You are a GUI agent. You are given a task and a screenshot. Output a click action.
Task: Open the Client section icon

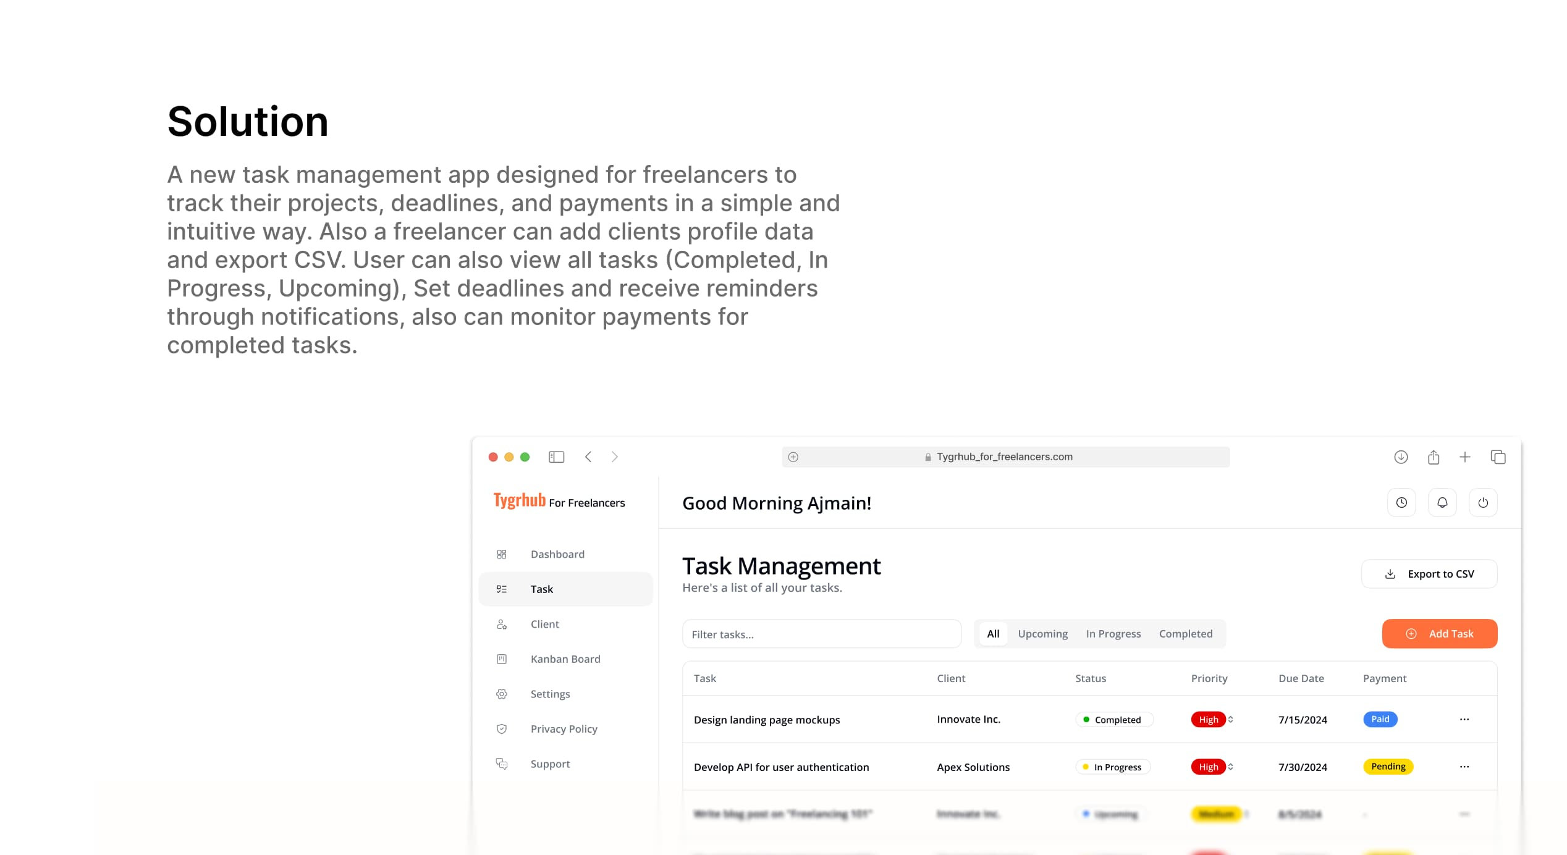[502, 624]
